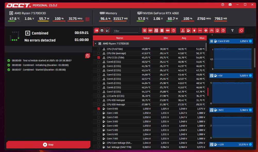258x152 pixels.
Task: Click the blue dot on +5V graph header
Action: click(x=250, y=75)
